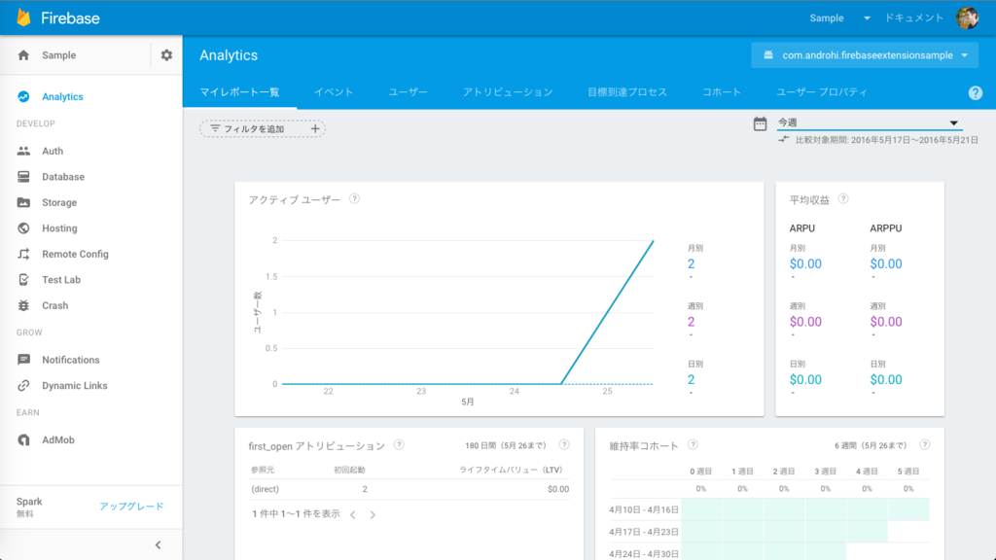Image resolution: width=996 pixels, height=560 pixels.
Task: Click the Firebase flame logo
Action: pos(23,17)
